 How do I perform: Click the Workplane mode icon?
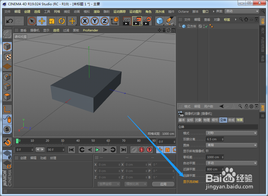coord(7,66)
